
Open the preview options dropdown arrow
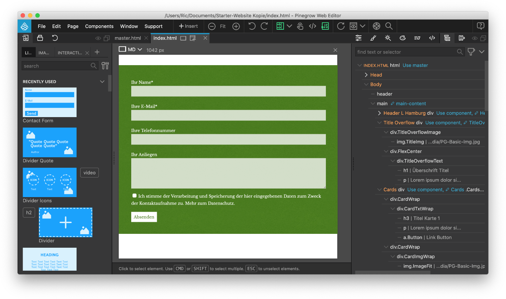(x=363, y=26)
